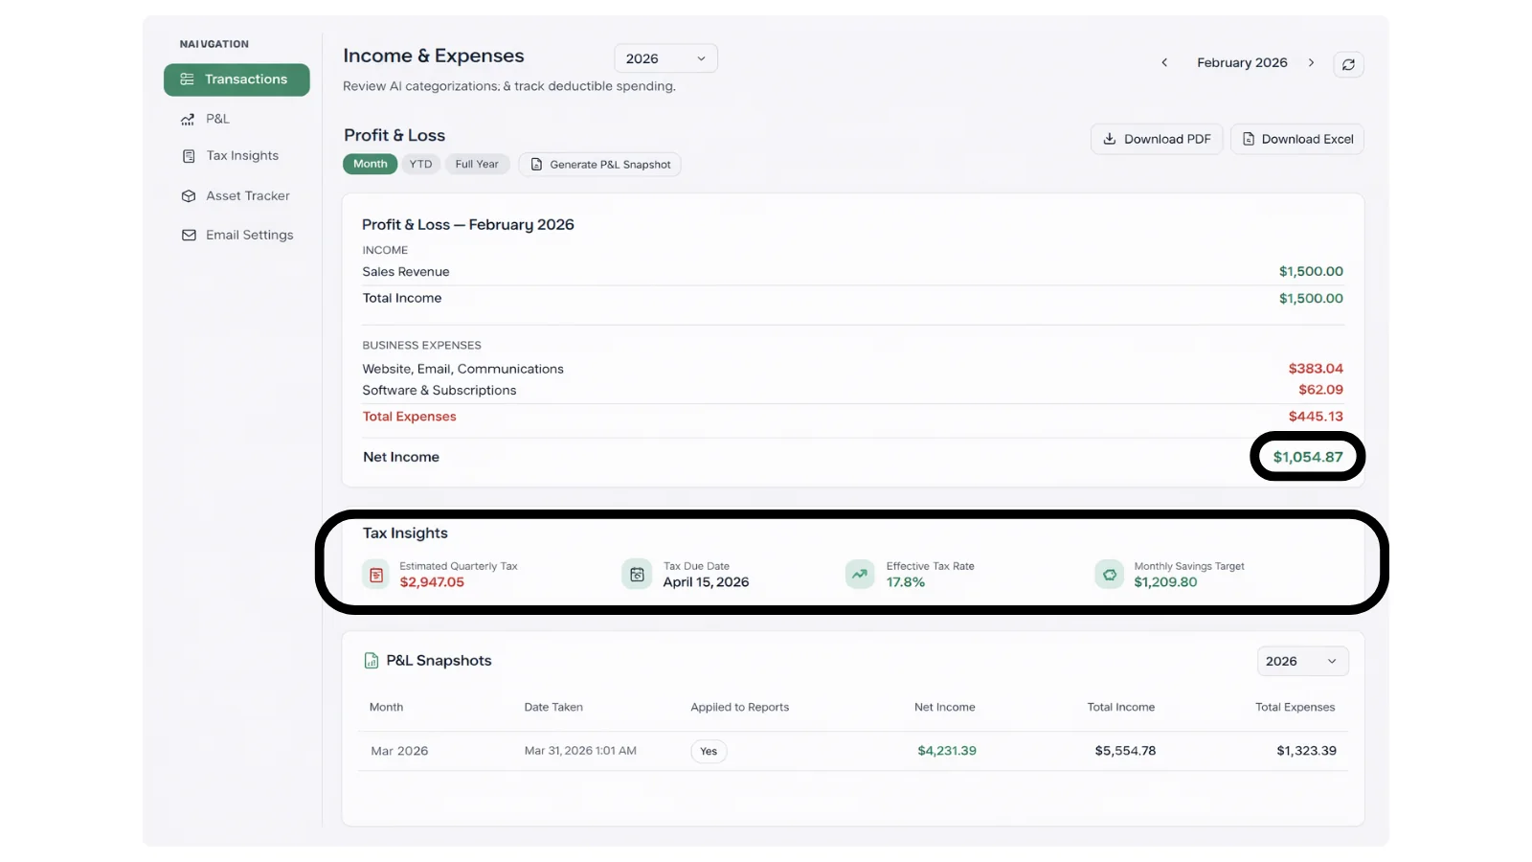Click Software & Subscriptions expense line
The height and width of the screenshot is (862, 1532).
click(x=439, y=391)
